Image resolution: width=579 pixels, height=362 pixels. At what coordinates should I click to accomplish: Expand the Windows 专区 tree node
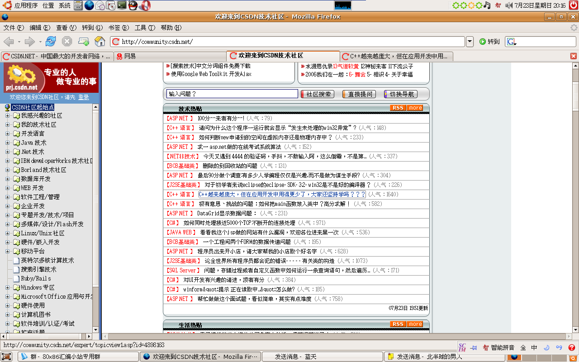(7, 288)
